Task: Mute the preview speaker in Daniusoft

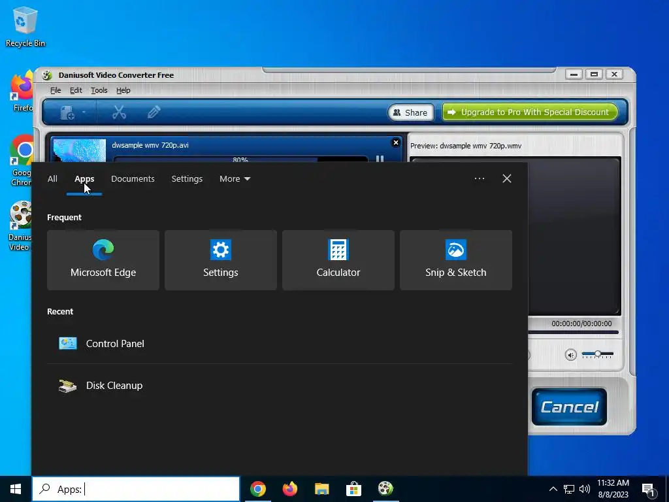Action: coord(570,355)
